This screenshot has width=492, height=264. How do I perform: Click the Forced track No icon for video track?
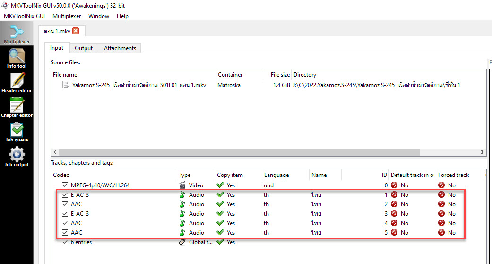point(441,185)
